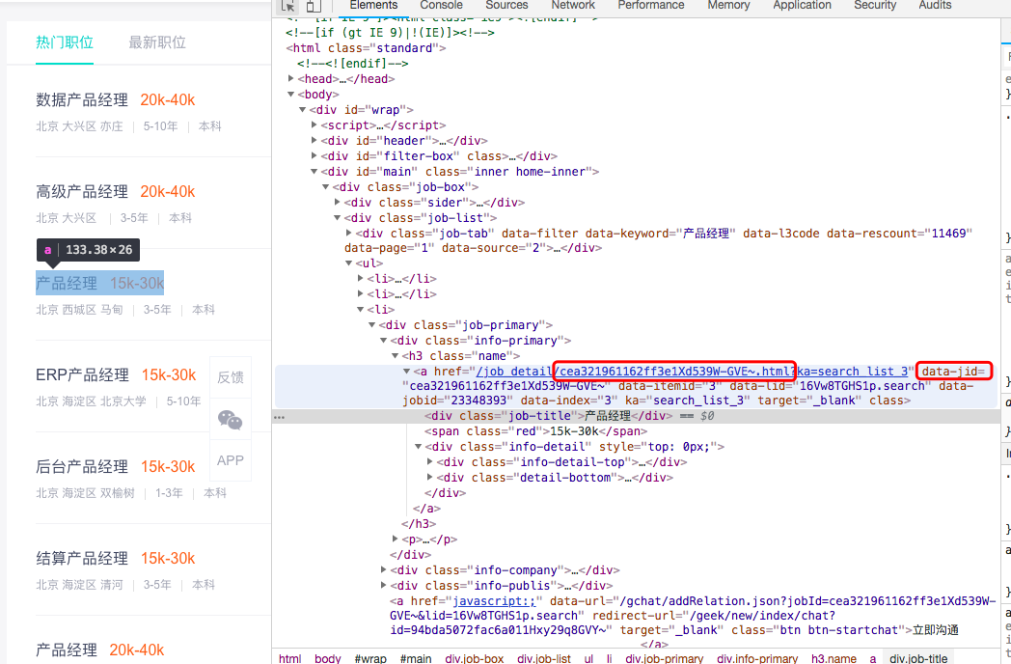Click #wrap in the breadcrumb bar
This screenshot has width=1011, height=664.
point(370,658)
